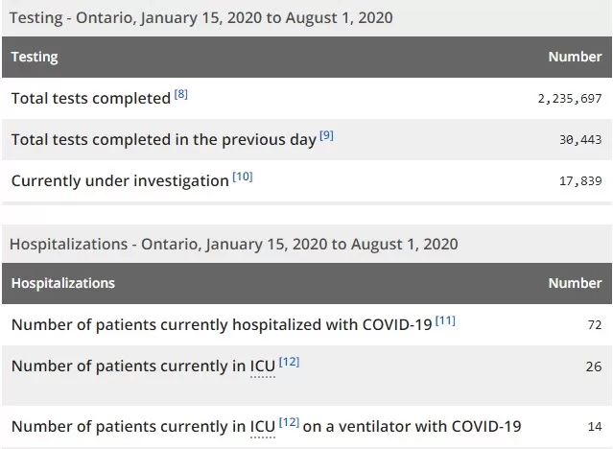Screen dimensions: 613x449
Task: Click the ICU abbreviation in the ventilator row
Action: (263, 427)
